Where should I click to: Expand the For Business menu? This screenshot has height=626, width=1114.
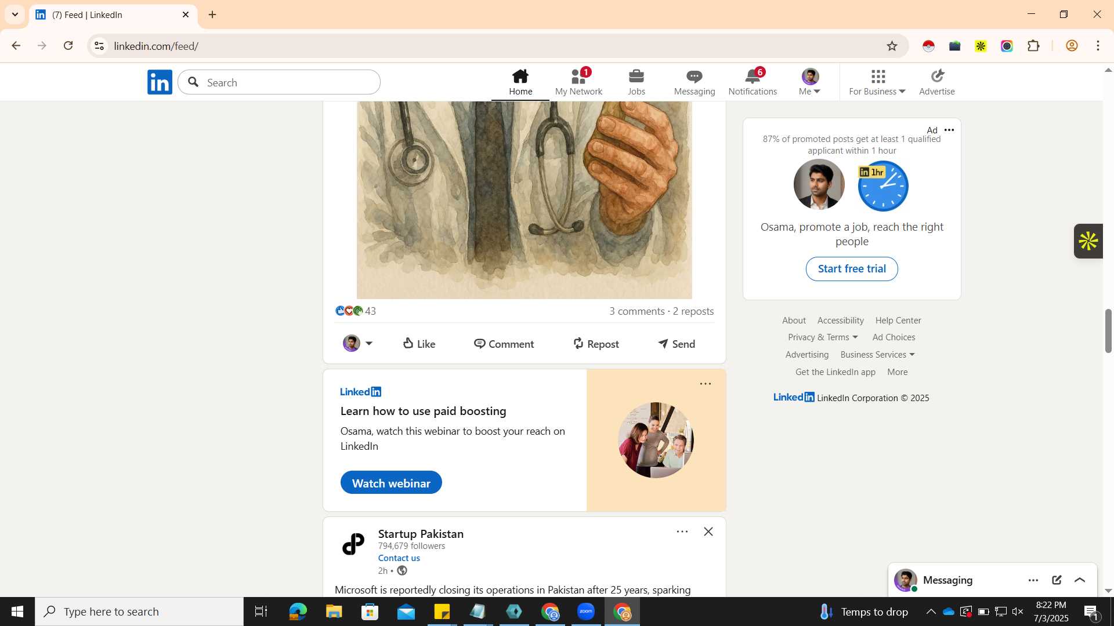click(877, 82)
